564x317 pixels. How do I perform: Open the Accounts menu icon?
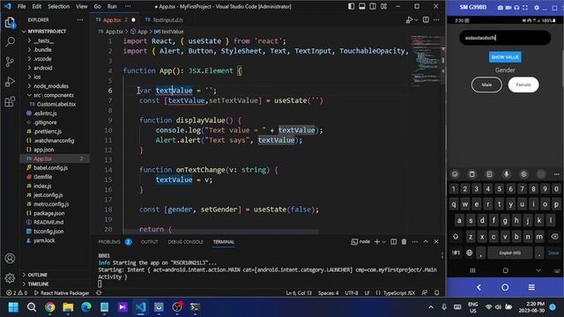tap(10, 258)
